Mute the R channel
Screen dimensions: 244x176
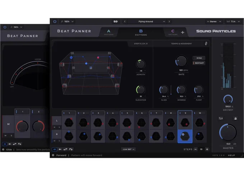pyautogui.click(x=55, y=141)
